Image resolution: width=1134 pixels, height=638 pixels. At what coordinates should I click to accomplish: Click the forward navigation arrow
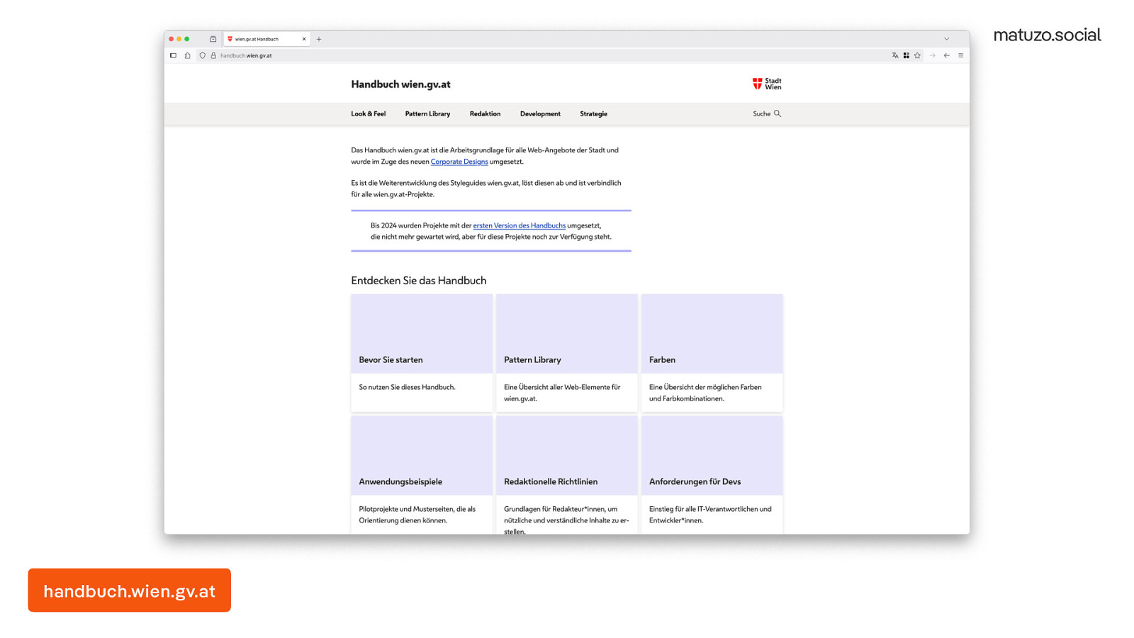933,55
